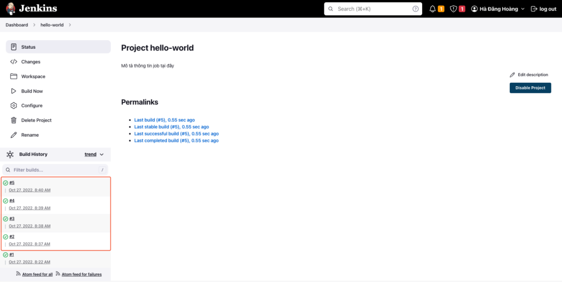
Task: Click Edit description link
Action: 529,75
